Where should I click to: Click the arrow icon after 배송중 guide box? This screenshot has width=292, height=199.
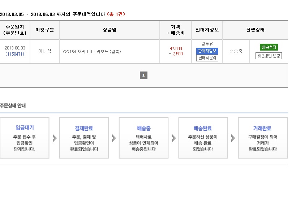pos(174,138)
